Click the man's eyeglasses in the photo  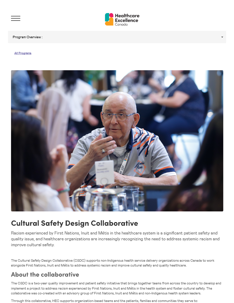(x=118, y=116)
